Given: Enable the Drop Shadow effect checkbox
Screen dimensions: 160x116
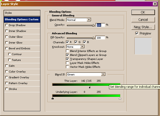Looking at the screenshot, I should coord(7,25).
